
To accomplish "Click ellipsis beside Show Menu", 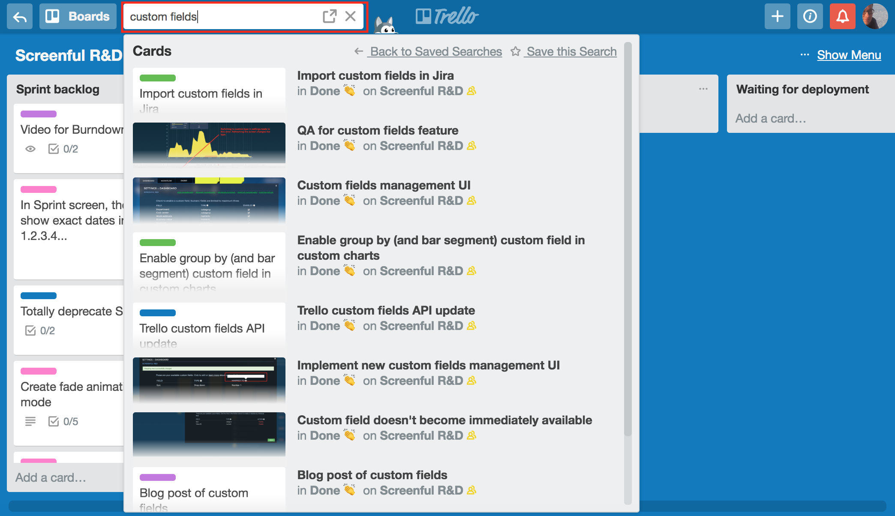I will (805, 55).
